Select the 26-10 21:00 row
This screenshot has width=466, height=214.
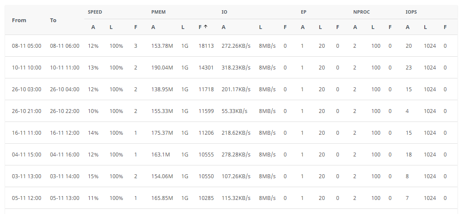26,111
